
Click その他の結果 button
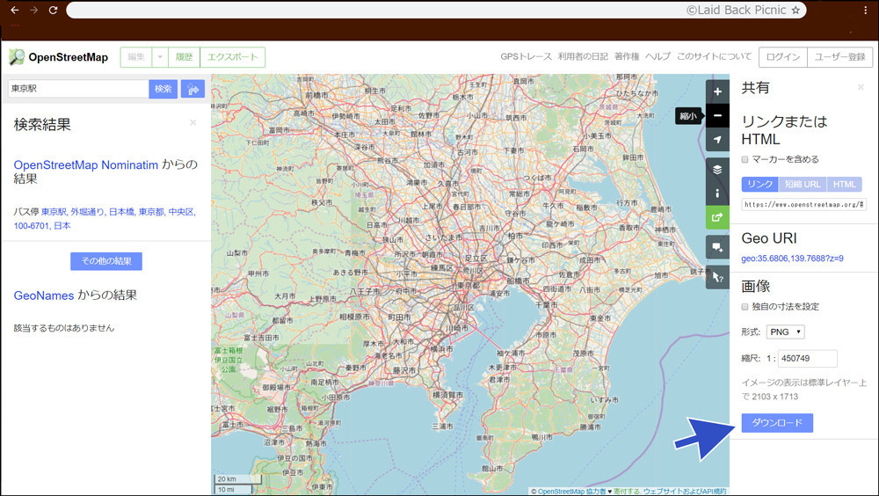pos(106,261)
